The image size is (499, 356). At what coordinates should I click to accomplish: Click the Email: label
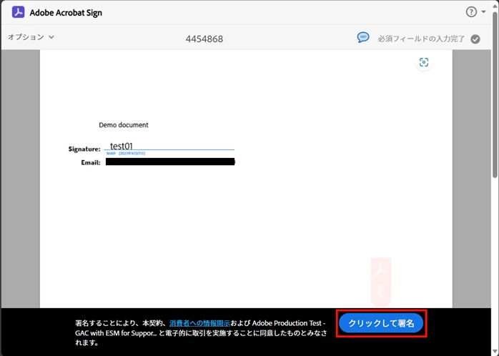(91, 162)
